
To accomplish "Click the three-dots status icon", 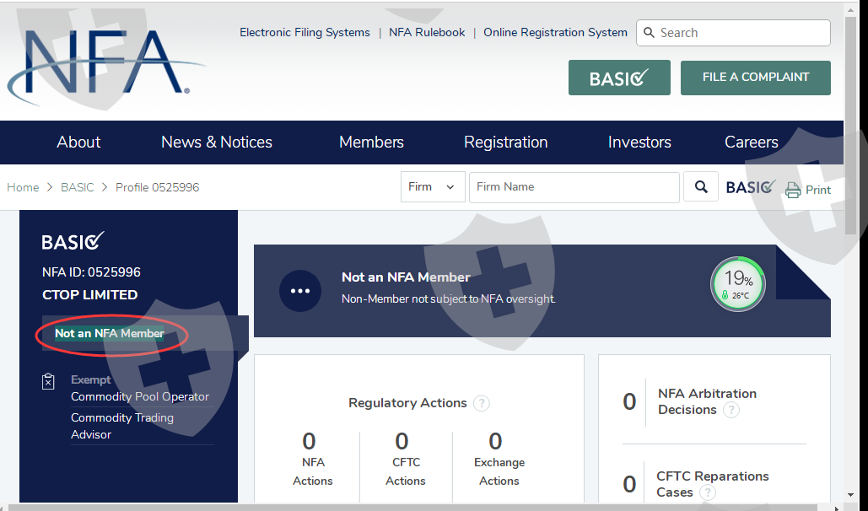I will (300, 291).
